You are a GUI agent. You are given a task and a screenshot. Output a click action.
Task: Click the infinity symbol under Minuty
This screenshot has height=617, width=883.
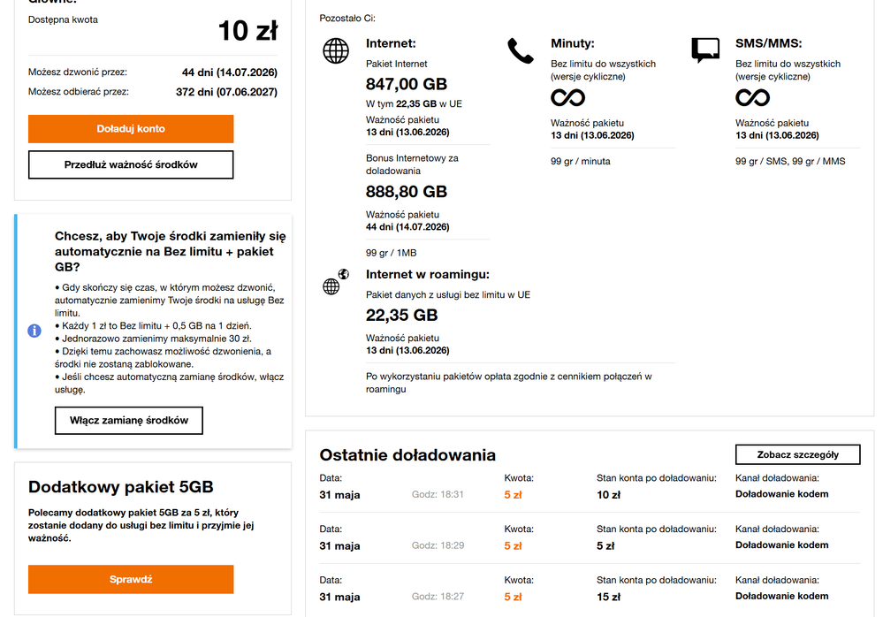click(x=567, y=98)
